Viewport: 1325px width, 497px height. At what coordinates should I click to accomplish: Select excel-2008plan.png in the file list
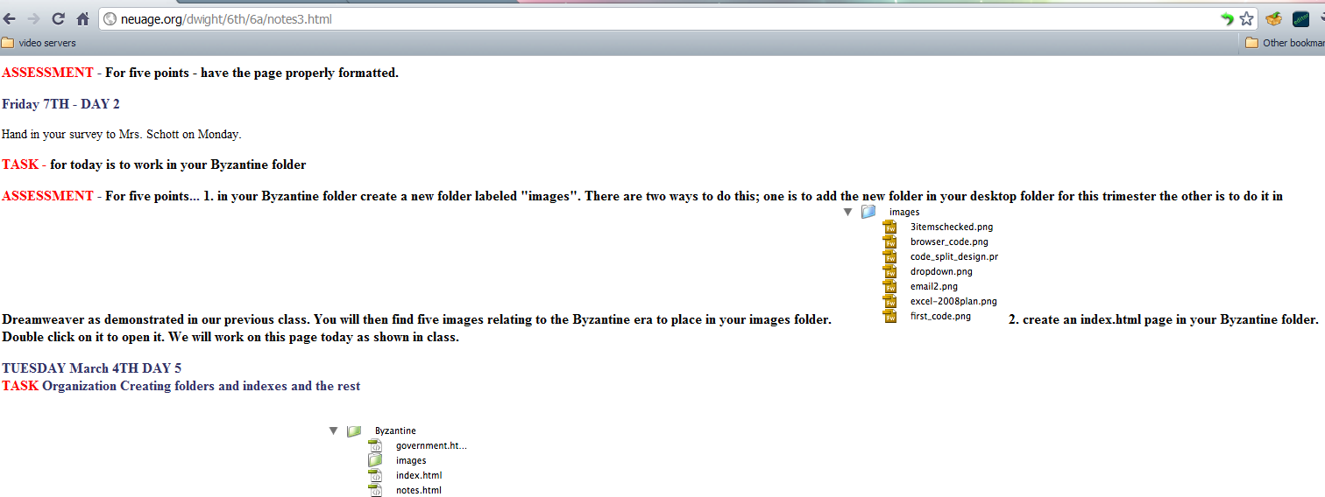(953, 301)
